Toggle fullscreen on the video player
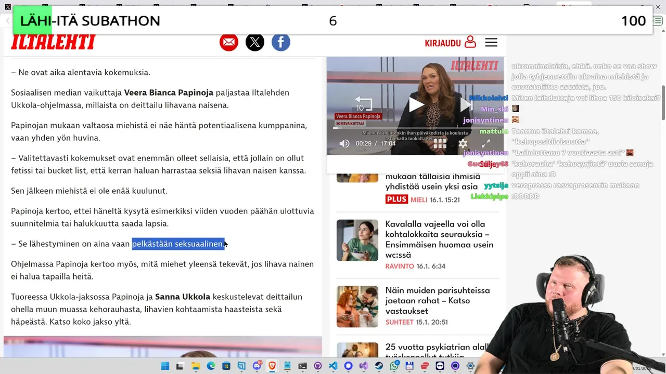Viewport: 666px width, 374px height. tap(485, 143)
